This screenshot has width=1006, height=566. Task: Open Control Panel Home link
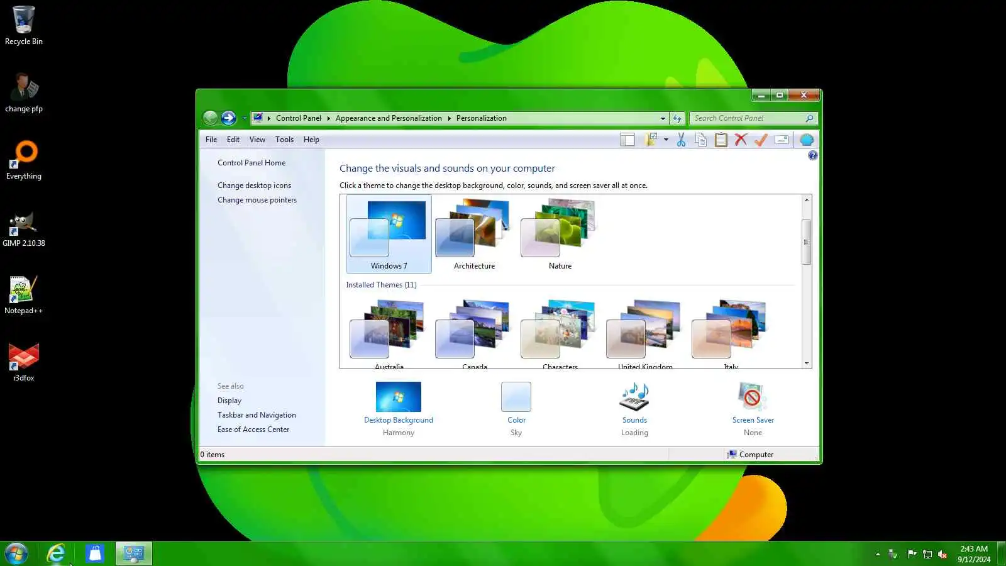point(251,163)
